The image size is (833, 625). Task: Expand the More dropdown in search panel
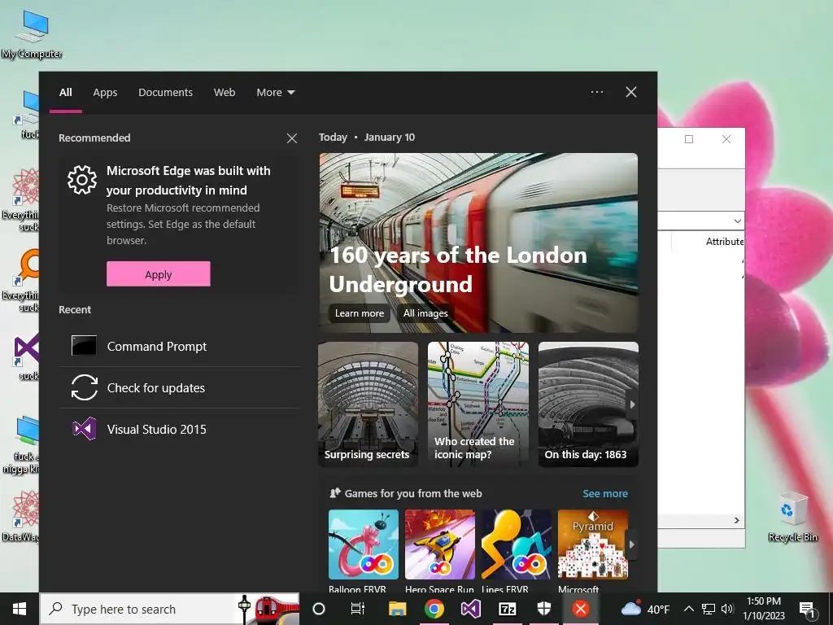pos(275,93)
